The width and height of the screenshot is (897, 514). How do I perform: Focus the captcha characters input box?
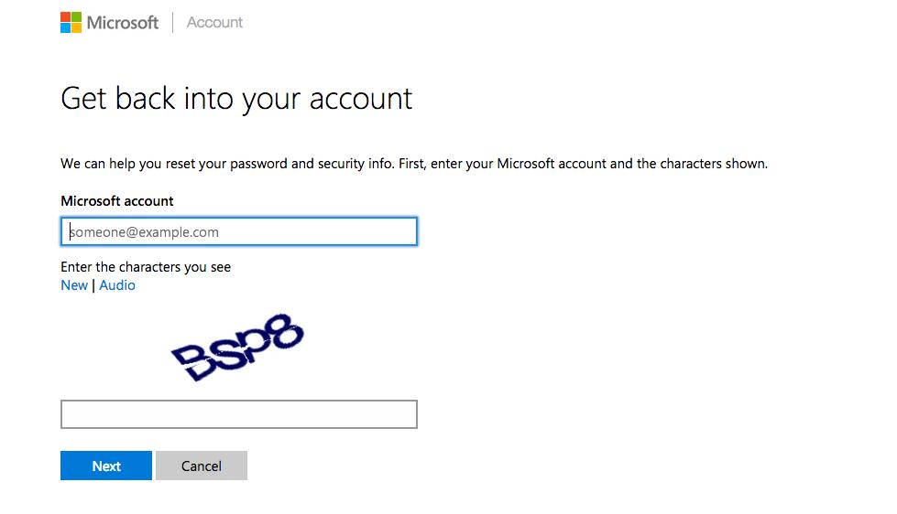[x=239, y=414]
